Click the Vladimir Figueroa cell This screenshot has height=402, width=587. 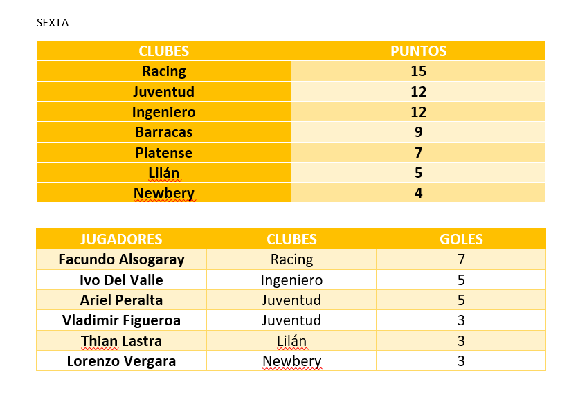point(121,320)
